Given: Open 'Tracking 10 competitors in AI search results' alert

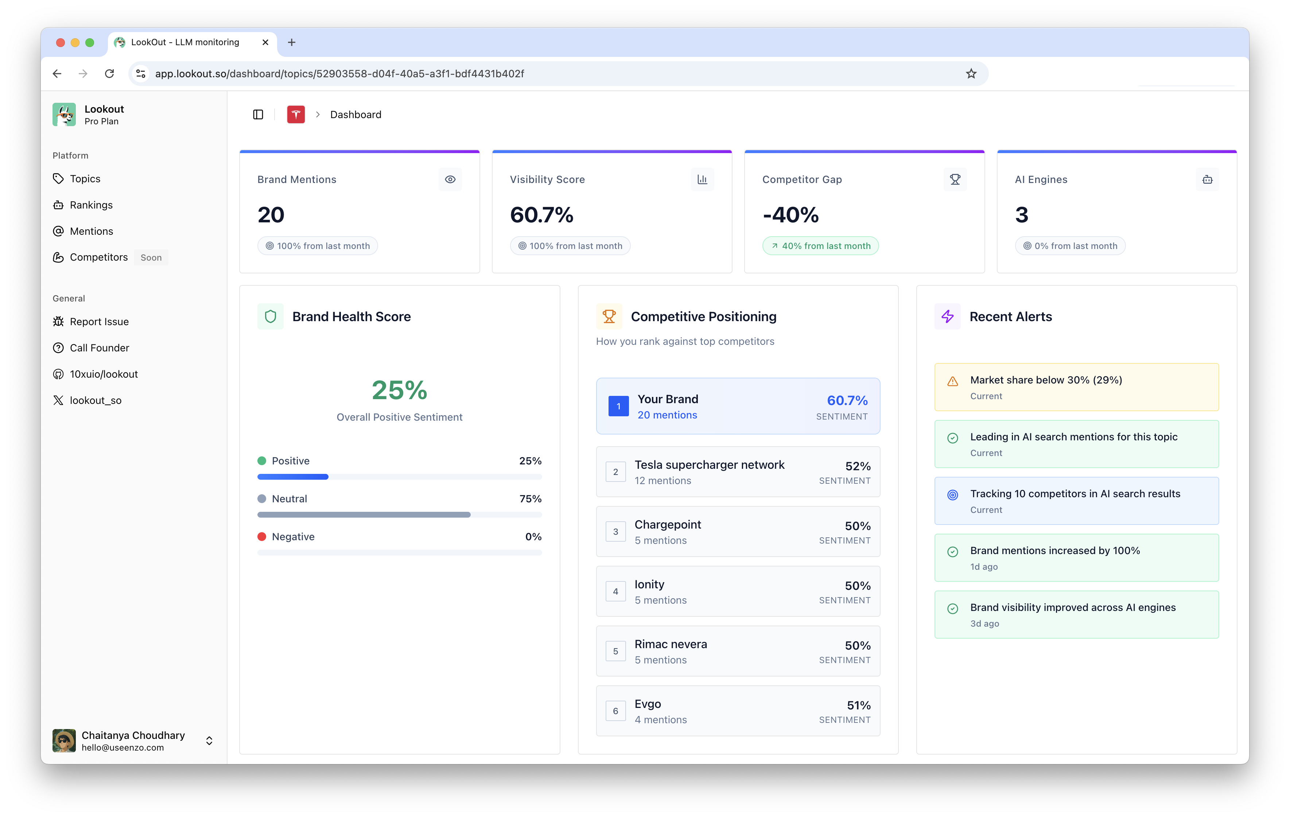Looking at the screenshot, I should [1077, 501].
